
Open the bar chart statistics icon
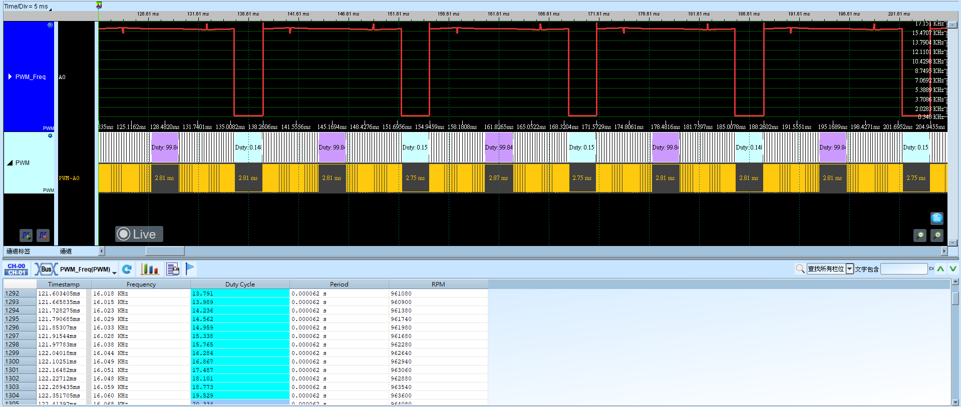(x=149, y=269)
